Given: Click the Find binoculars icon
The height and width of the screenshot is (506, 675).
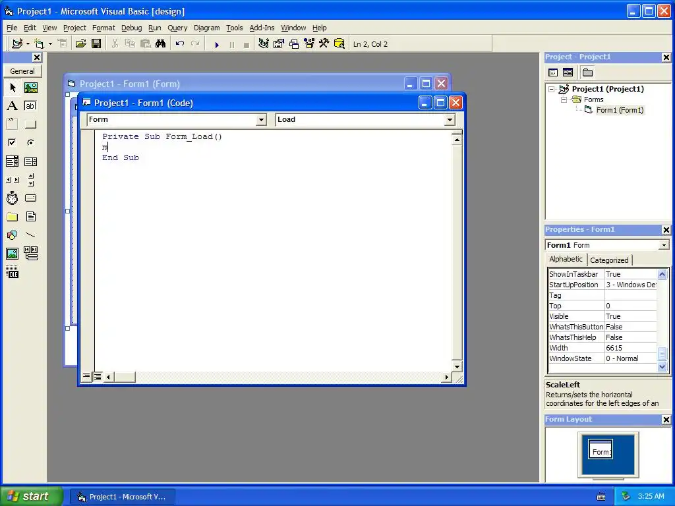Looking at the screenshot, I should (x=161, y=44).
